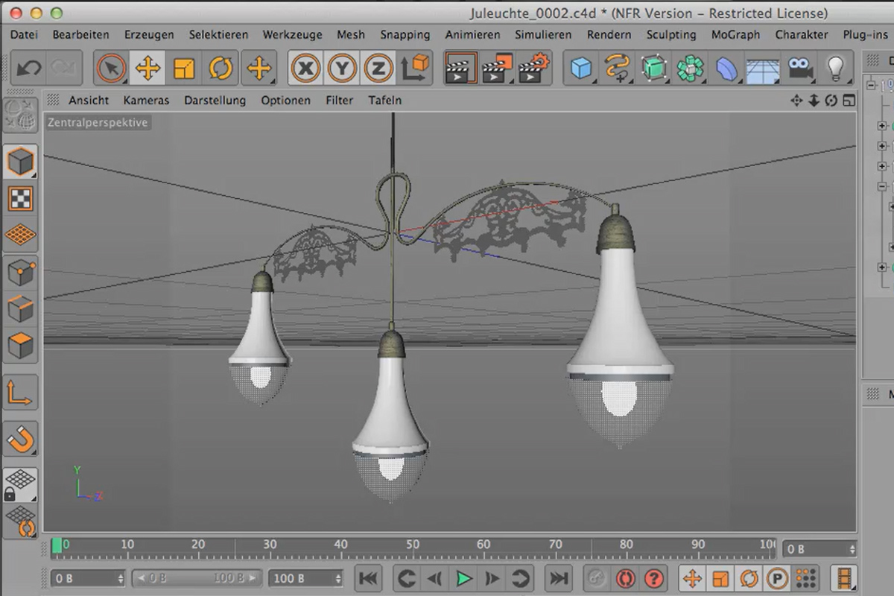Add a camera object
The image size is (894, 596).
click(x=799, y=69)
